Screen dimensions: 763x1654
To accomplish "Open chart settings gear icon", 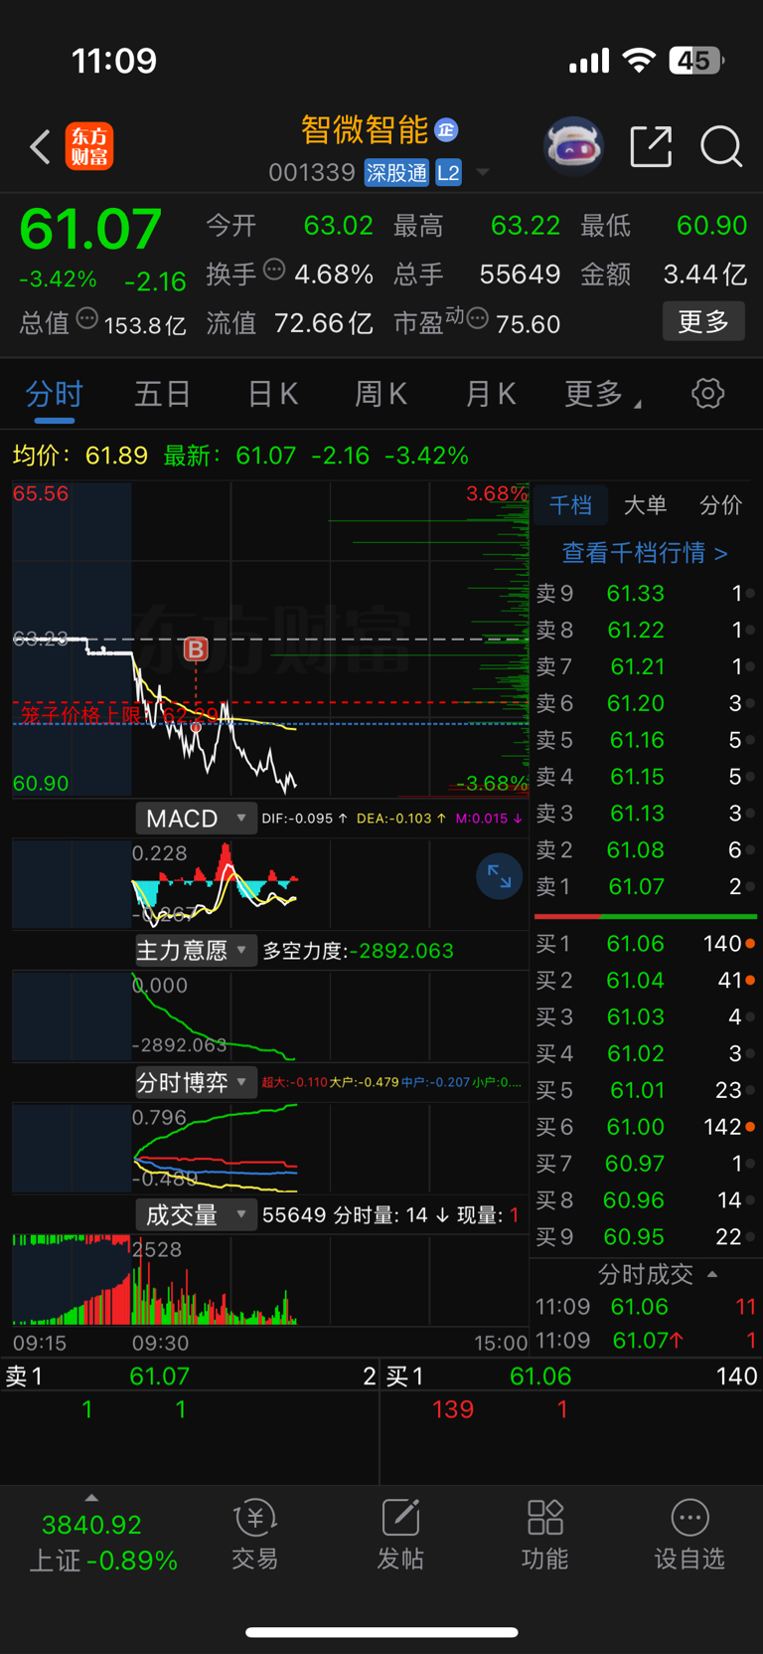I will [x=707, y=393].
